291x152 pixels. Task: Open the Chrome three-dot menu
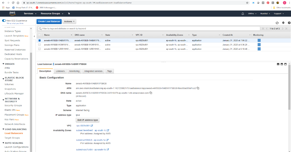click(x=289, y=3)
